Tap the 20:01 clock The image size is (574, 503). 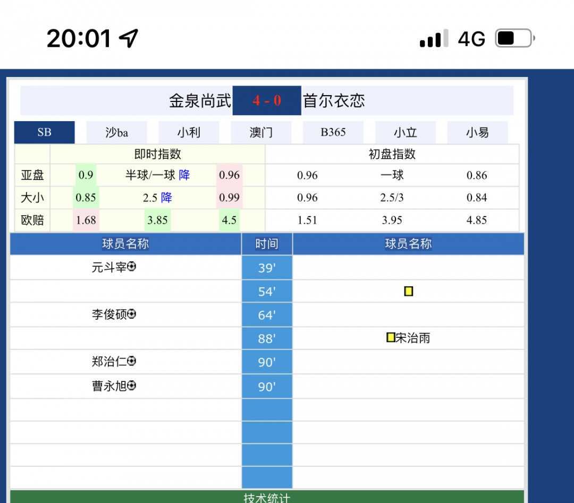(x=78, y=38)
